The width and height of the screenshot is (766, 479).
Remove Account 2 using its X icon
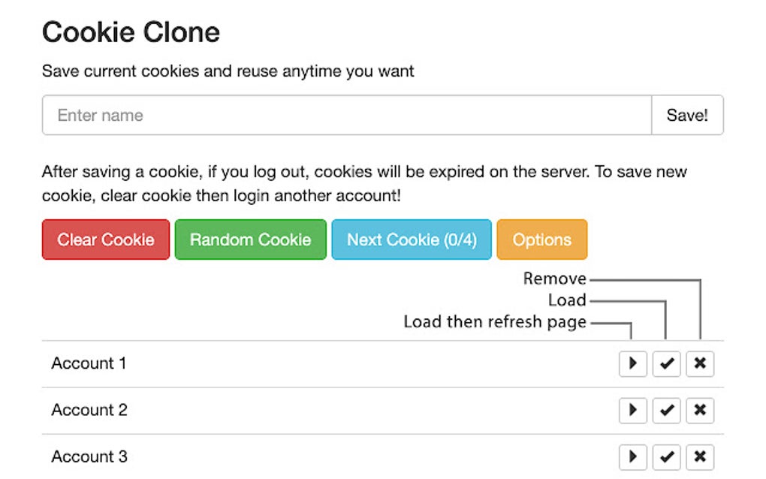[x=699, y=410]
